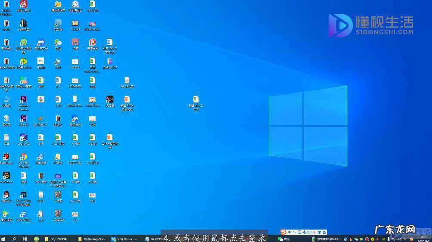Image resolution: width=432 pixels, height=242 pixels.
Task: Open the Recycle Bin on the desktop
Action: [x=6, y=118]
